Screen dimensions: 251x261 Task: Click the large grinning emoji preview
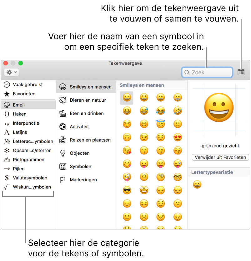pyautogui.click(x=219, y=108)
